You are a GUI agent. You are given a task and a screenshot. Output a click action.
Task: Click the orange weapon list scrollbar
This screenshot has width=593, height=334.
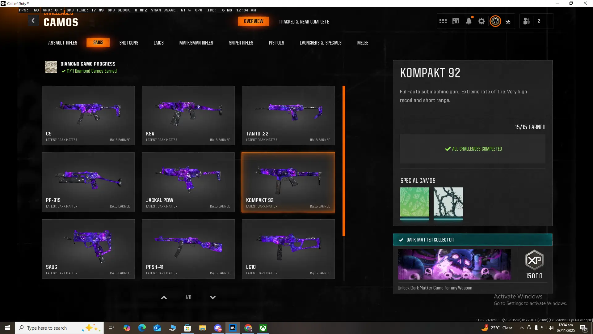coord(344,161)
